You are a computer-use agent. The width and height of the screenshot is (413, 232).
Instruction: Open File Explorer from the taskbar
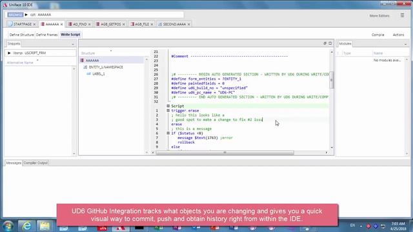coord(45,226)
